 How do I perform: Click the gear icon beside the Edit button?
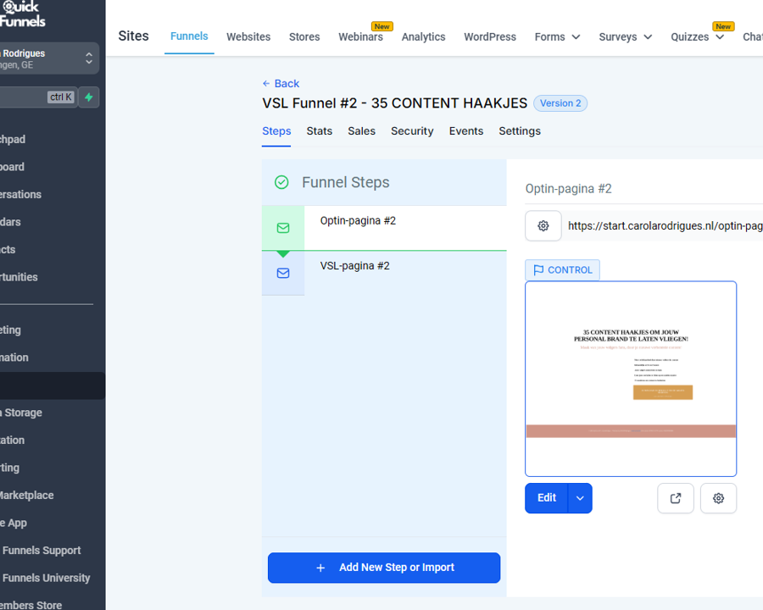coord(719,498)
